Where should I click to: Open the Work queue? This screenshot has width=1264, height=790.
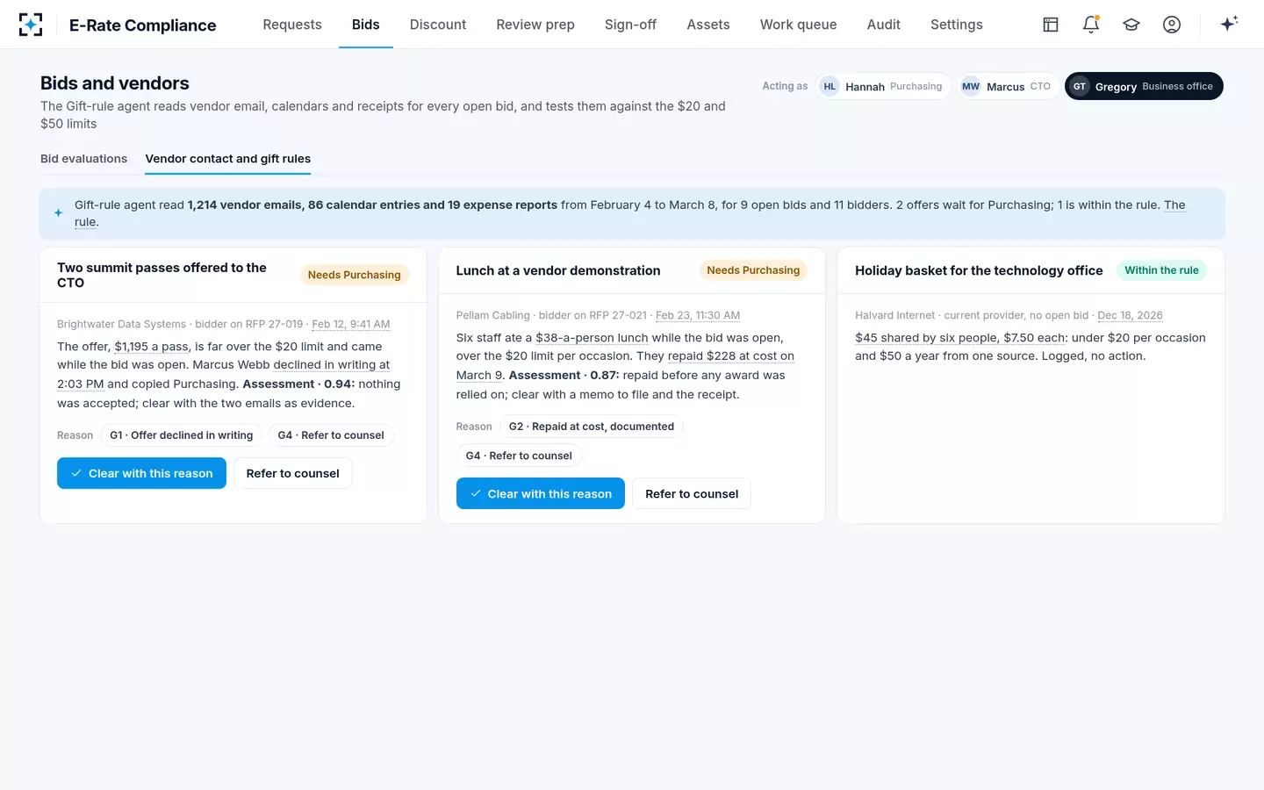coord(798,25)
